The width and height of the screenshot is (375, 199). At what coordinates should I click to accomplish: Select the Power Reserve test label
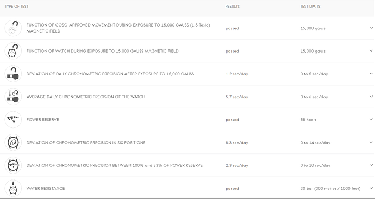click(42, 119)
